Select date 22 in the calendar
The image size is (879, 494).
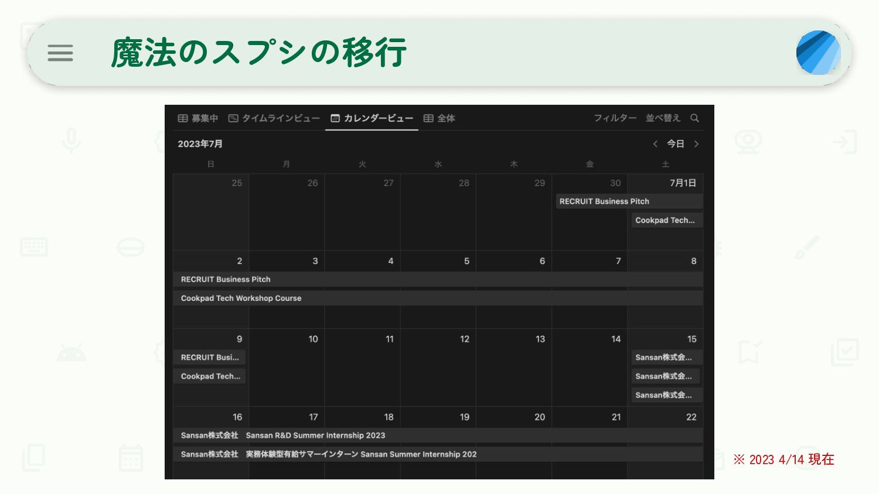[665, 442]
